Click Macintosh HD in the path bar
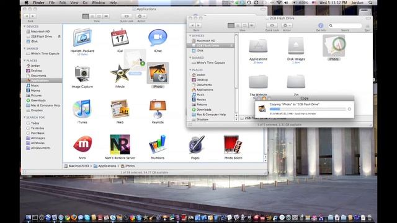This screenshot has height=223, width=397. (x=76, y=166)
